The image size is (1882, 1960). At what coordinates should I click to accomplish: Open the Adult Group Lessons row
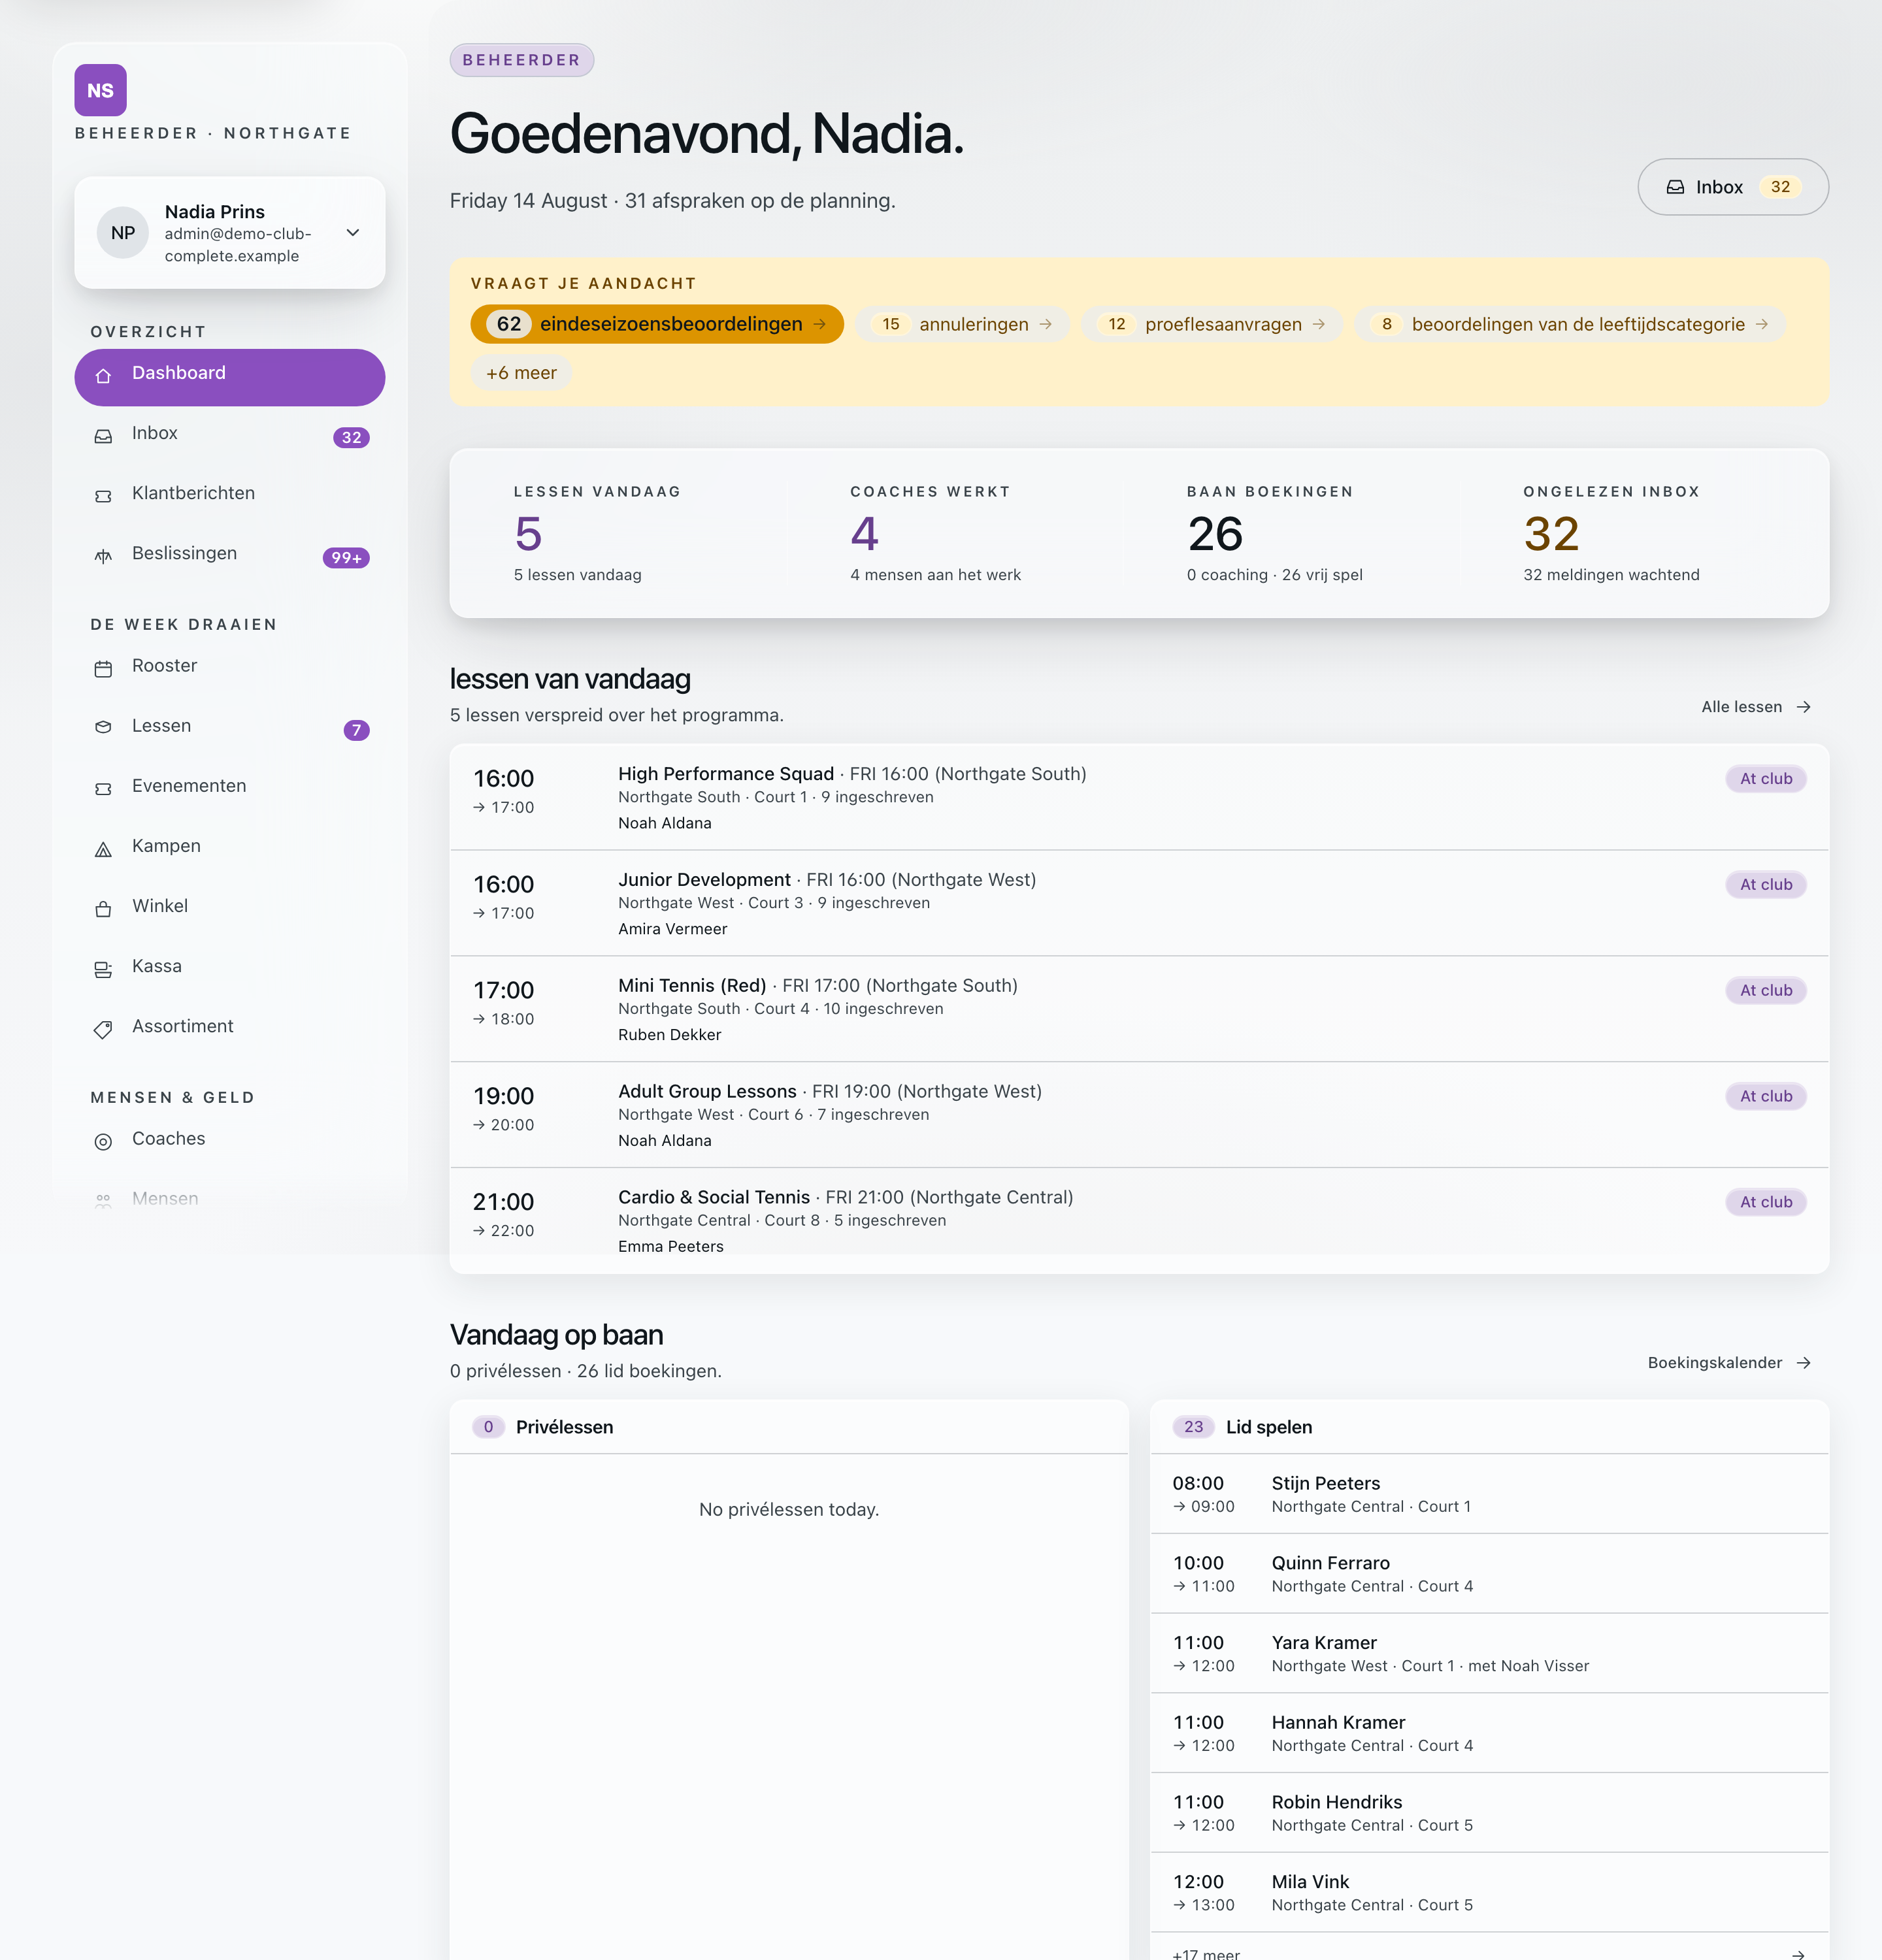point(1139,1115)
